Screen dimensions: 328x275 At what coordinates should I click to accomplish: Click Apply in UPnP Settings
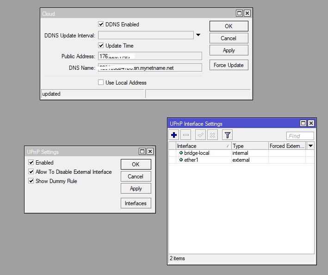click(x=136, y=189)
